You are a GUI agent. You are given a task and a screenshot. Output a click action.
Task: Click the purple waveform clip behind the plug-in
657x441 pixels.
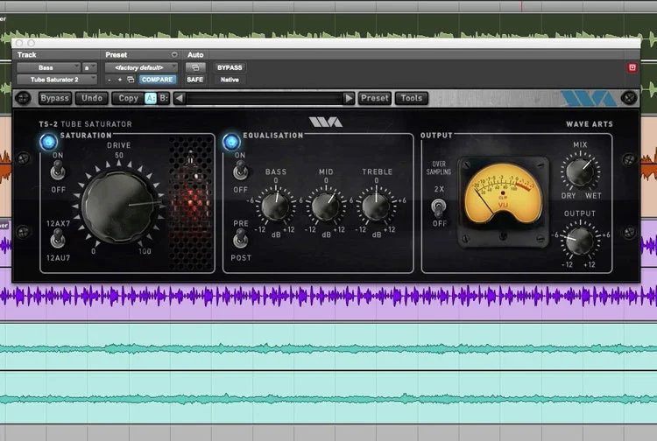328,297
